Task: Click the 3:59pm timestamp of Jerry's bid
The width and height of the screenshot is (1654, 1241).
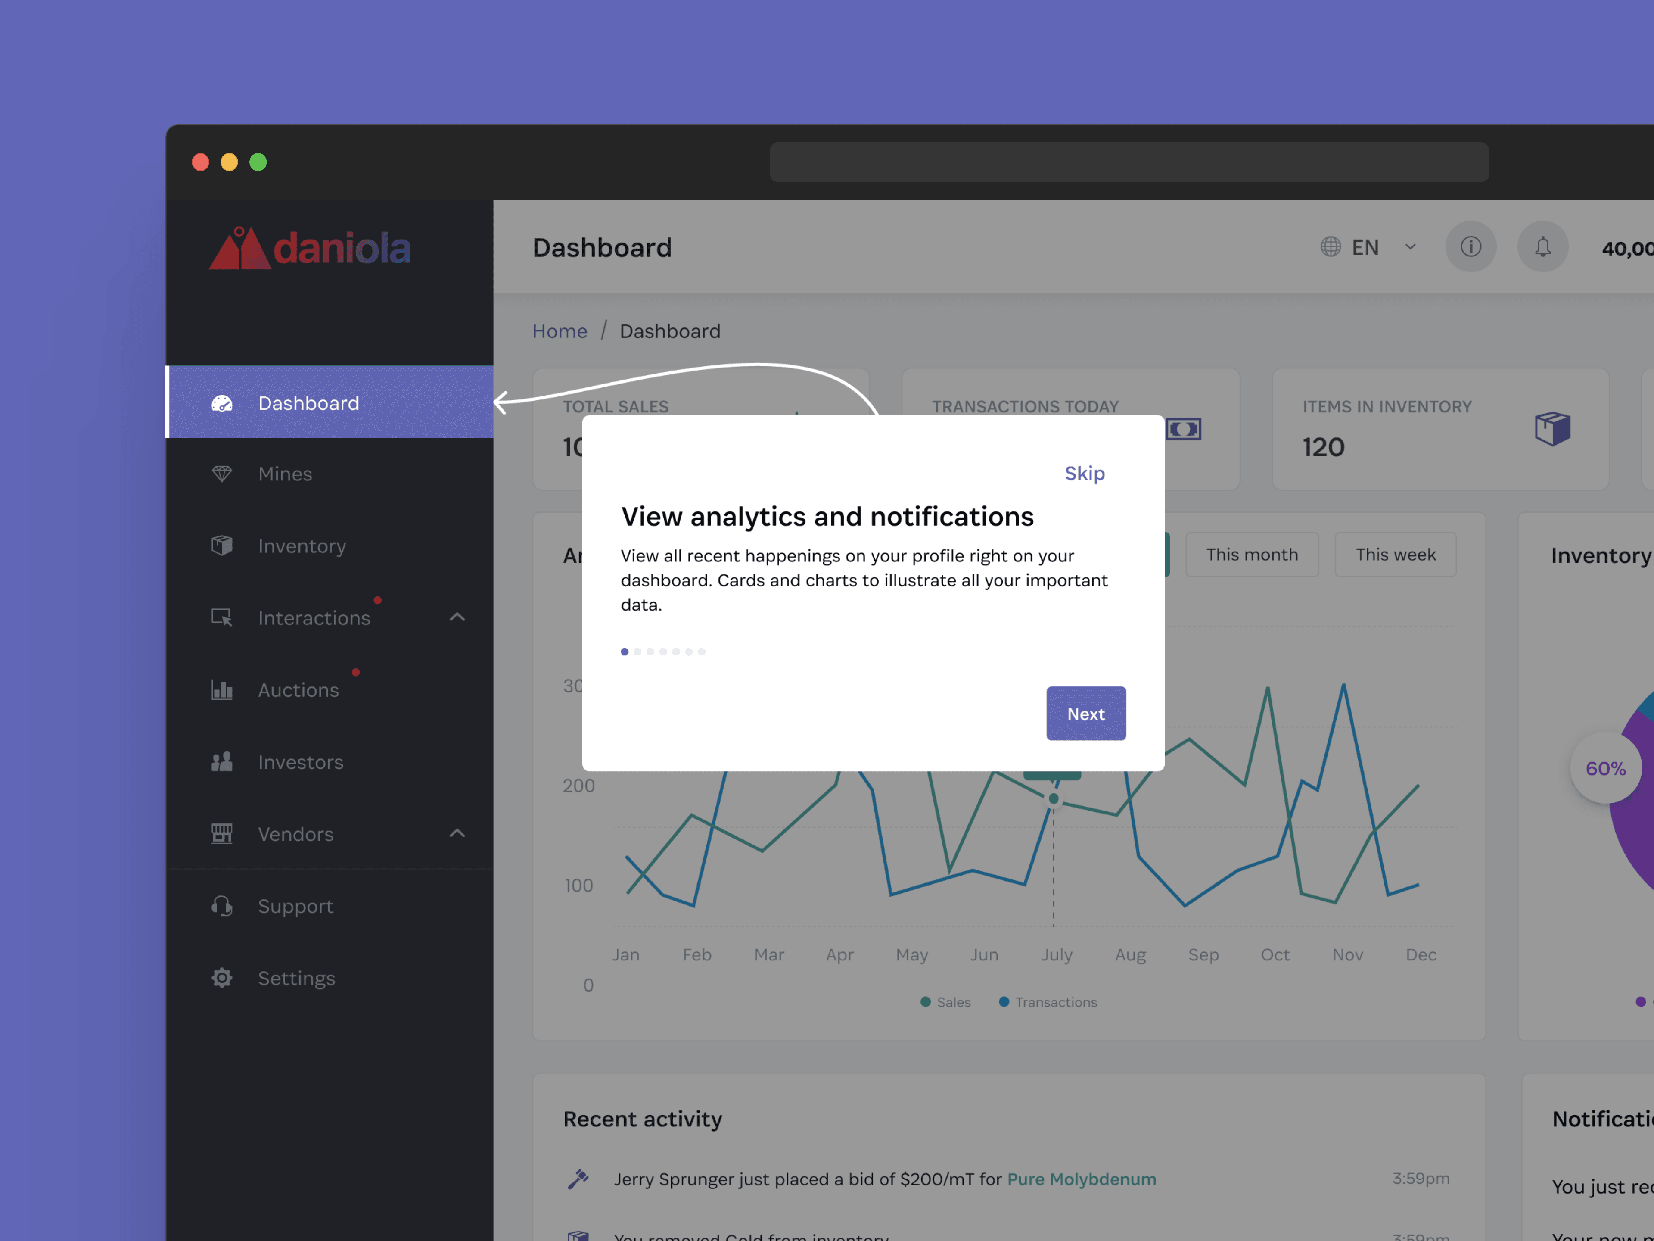Action: [x=1421, y=1178]
